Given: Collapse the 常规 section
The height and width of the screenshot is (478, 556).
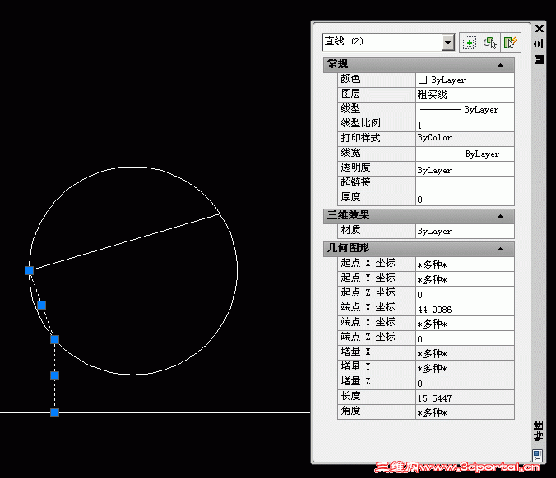Looking at the screenshot, I should [x=500, y=65].
